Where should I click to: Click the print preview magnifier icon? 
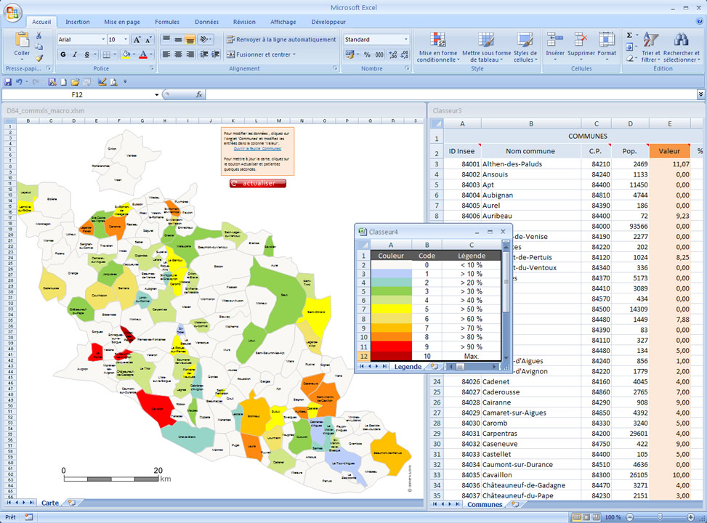113,82
